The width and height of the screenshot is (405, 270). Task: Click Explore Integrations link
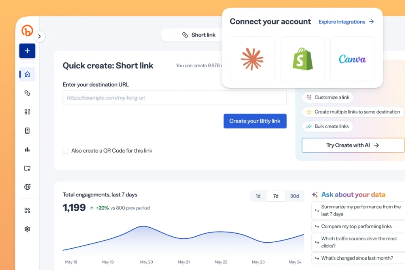(342, 22)
